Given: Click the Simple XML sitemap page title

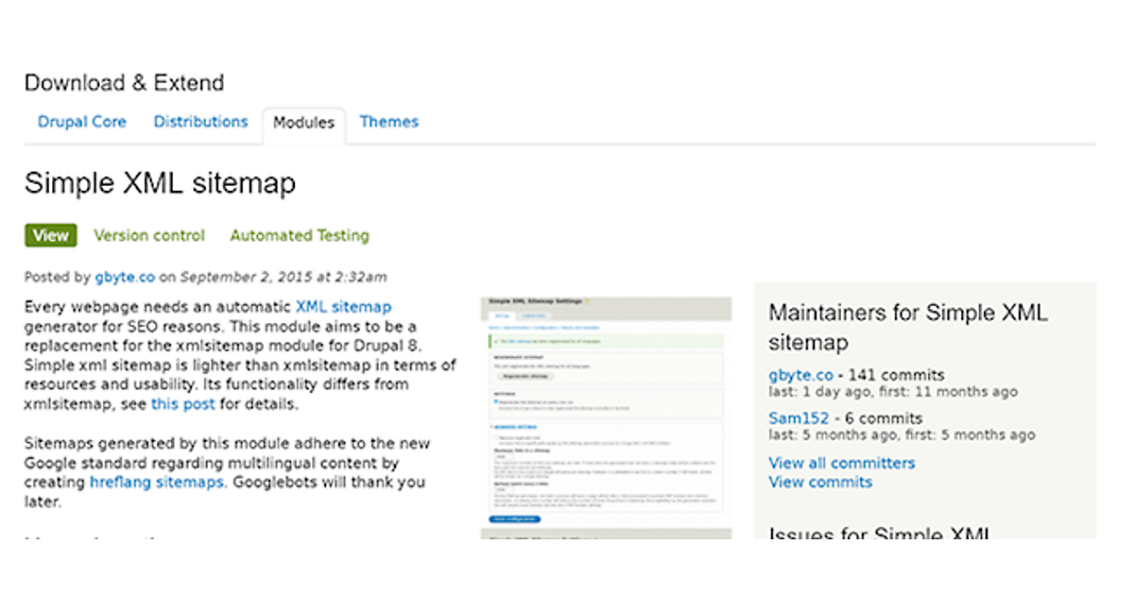Looking at the screenshot, I should [160, 183].
